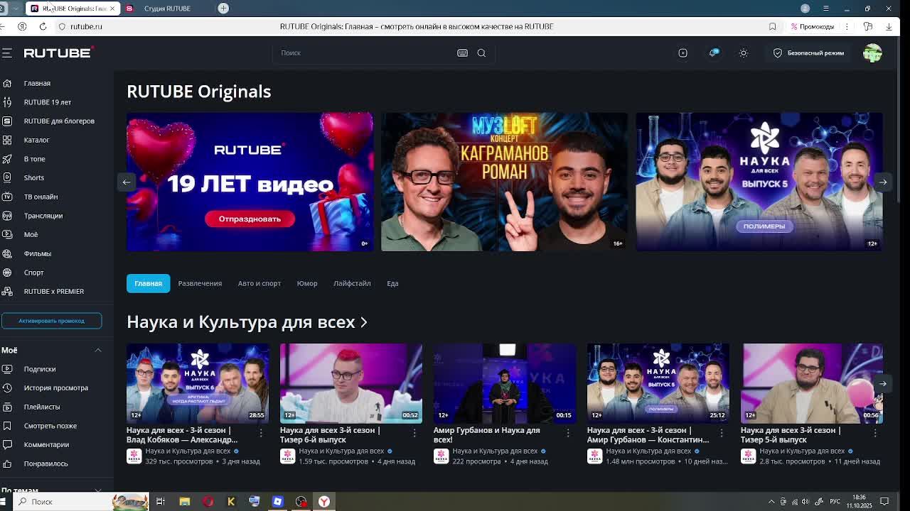Viewport: 910px width, 511px height.
Task: Click the upload video icon
Action: (x=682, y=53)
